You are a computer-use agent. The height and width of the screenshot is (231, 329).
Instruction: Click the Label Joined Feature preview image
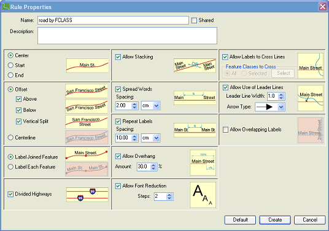(x=87, y=154)
